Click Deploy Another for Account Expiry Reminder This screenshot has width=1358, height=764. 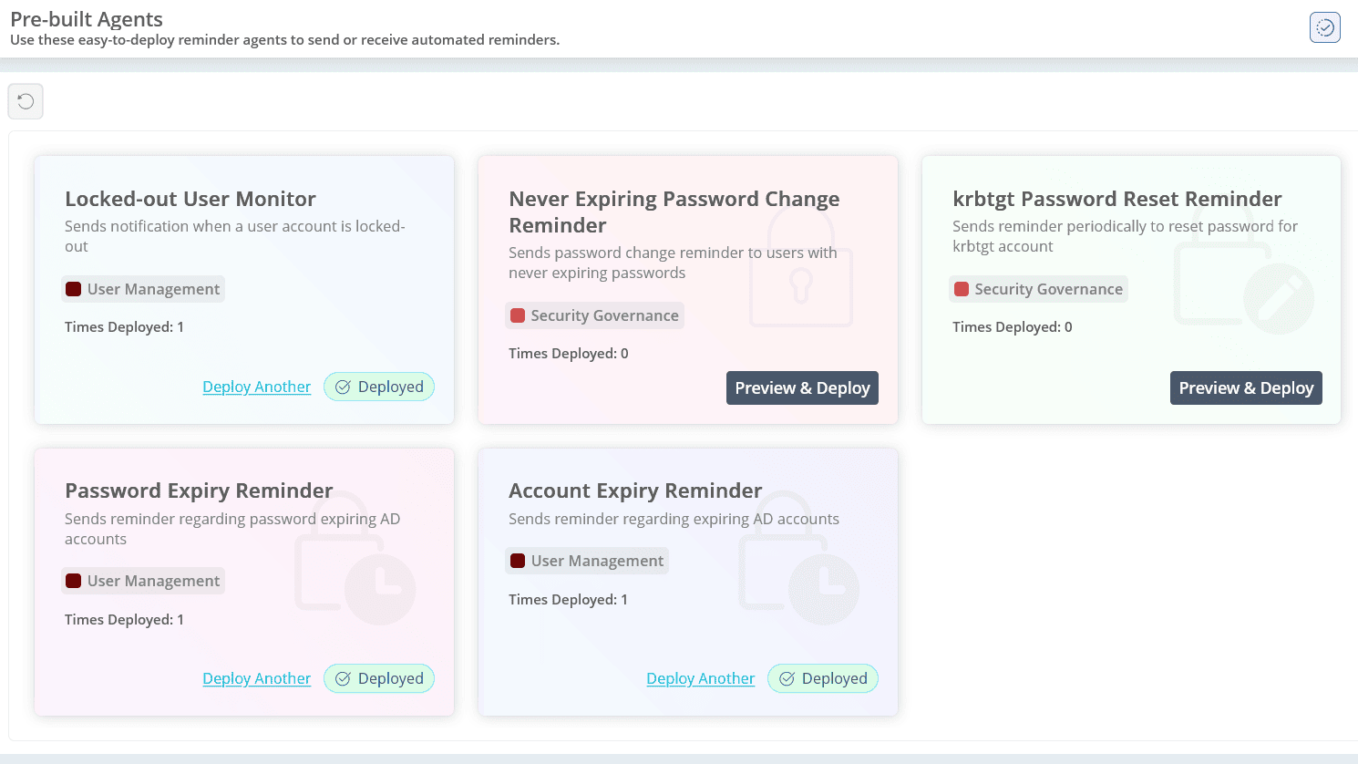click(x=700, y=679)
